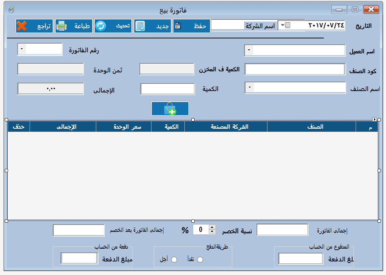Click the كود الصنف item code field
The width and height of the screenshot is (386, 275).
tap(295, 69)
